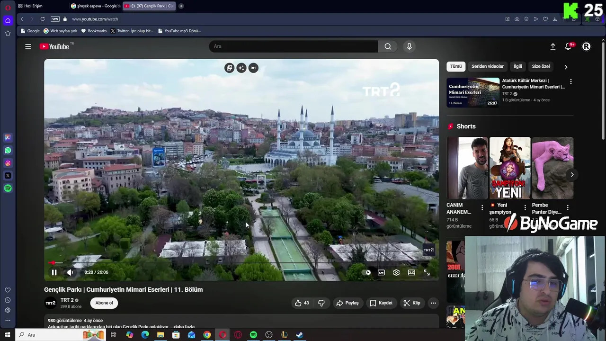606x341 pixels.
Task: Switch to theater mode
Action: tap(411, 272)
